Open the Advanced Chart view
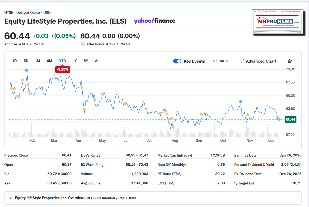 click(258, 61)
